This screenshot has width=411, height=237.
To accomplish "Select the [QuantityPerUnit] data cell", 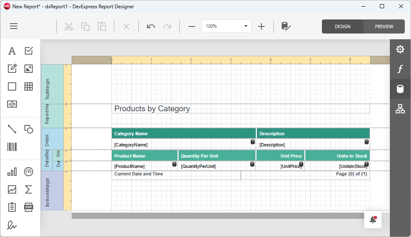I will (217, 166).
